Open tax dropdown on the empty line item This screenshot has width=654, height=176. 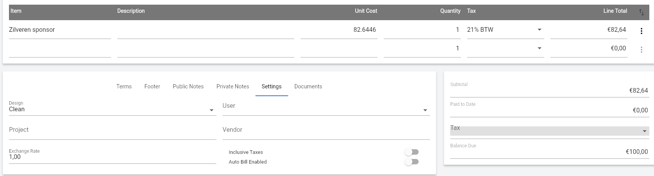tap(505, 48)
